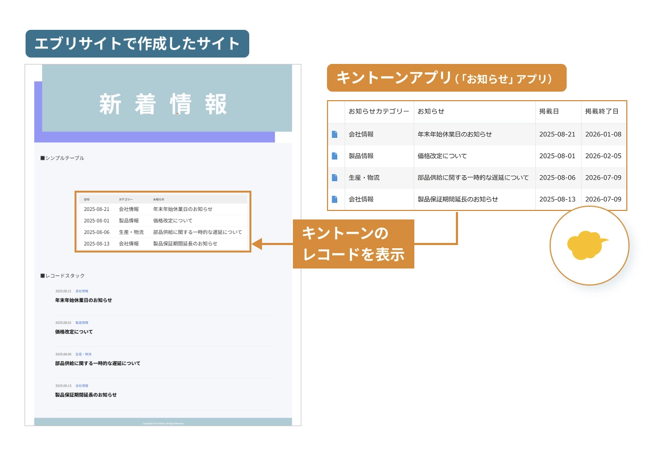The image size is (654, 456).
Task: Click date 2025.08.21 in record stack
Action: click(x=63, y=291)
